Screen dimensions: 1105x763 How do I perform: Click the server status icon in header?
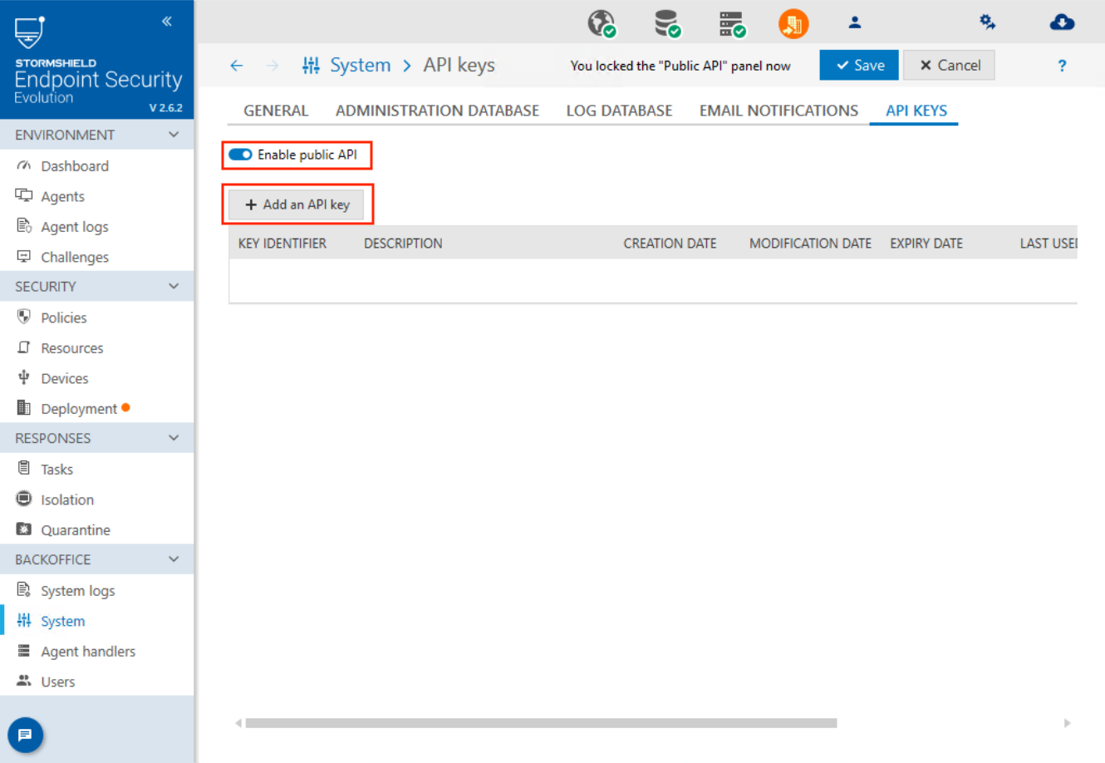coord(731,23)
